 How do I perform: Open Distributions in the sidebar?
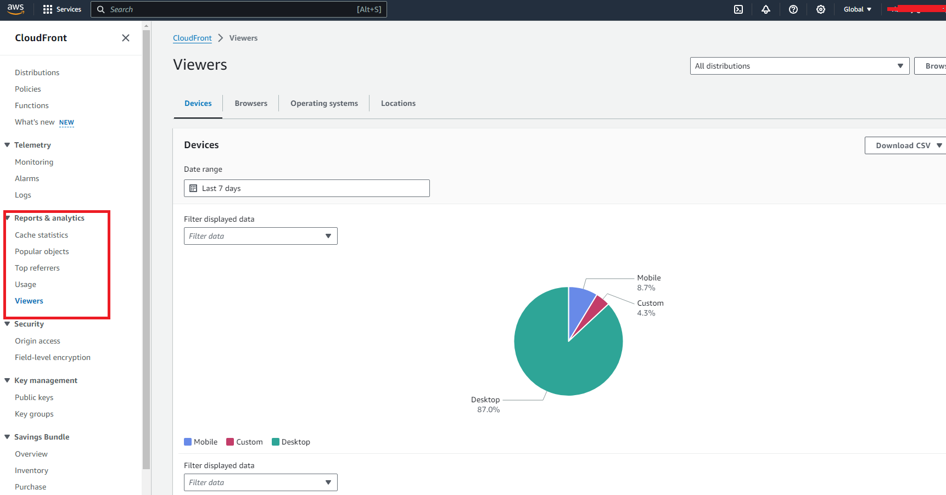37,72
